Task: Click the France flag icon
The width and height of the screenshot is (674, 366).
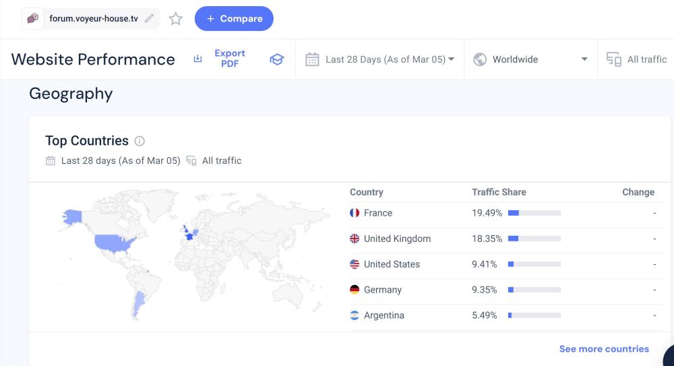Action: coord(355,213)
